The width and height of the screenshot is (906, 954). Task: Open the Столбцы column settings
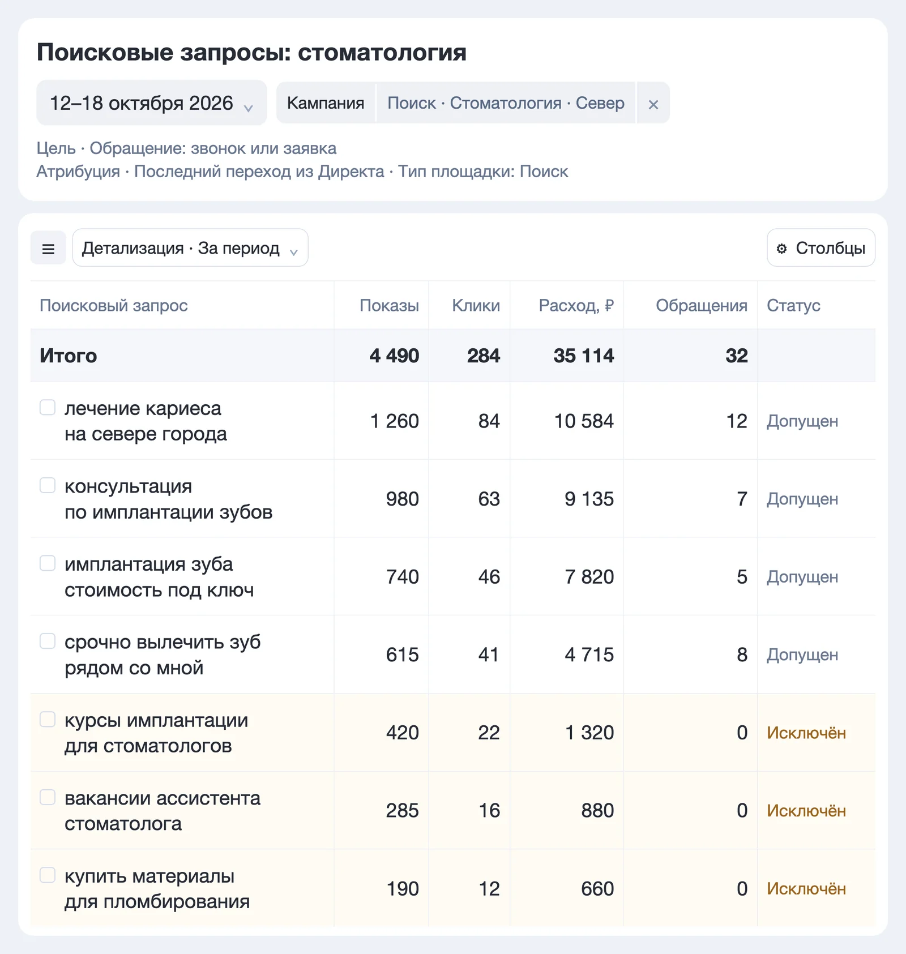(x=821, y=248)
